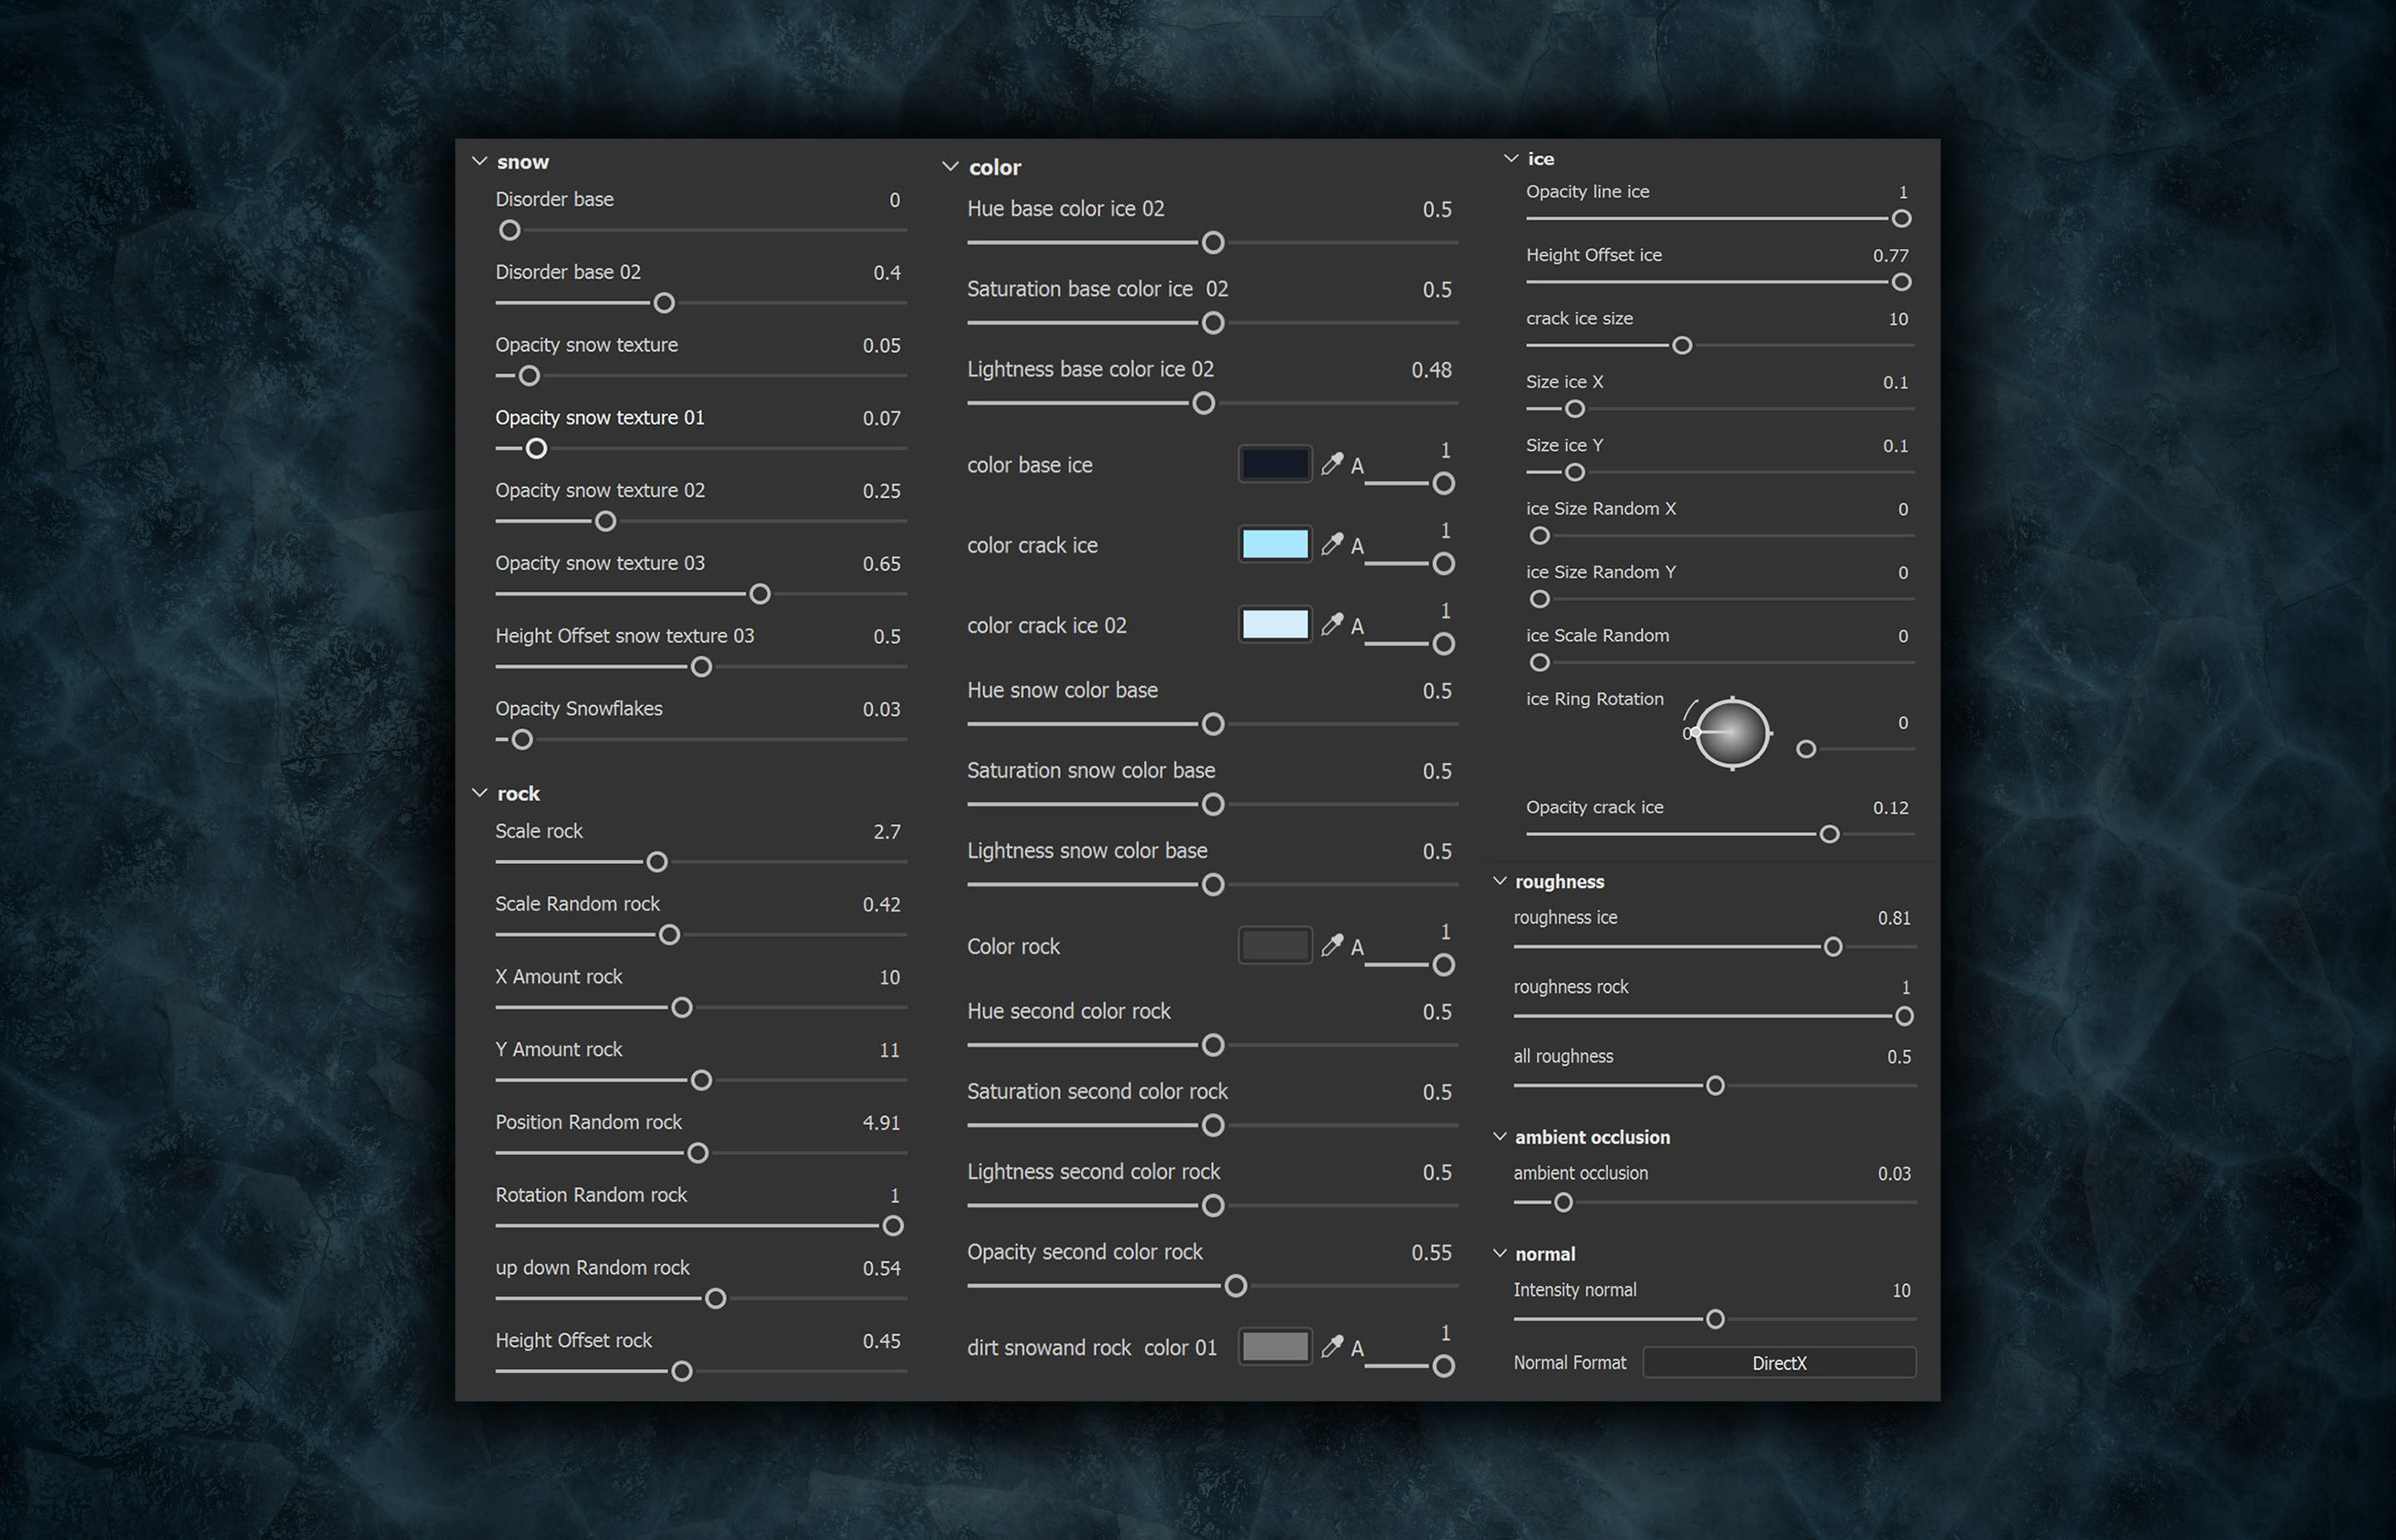This screenshot has width=2396, height=1540.
Task: Click eyedropper icon for color base ice
Action: point(1331,464)
